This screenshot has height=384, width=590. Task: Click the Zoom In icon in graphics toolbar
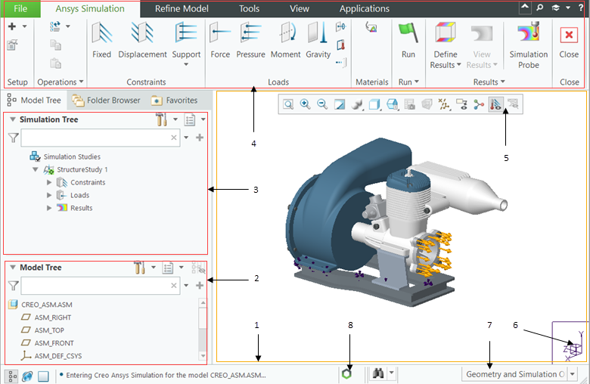(306, 104)
